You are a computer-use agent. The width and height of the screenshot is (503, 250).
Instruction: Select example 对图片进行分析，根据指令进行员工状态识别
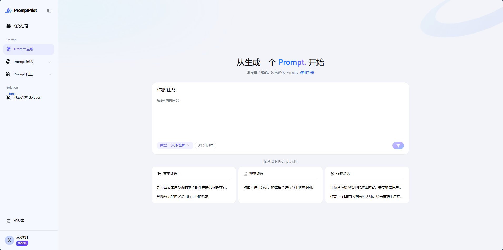279,187
